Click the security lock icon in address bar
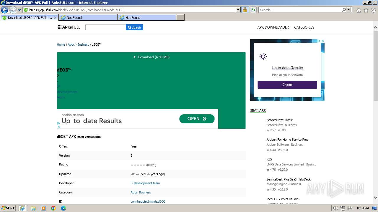Image resolution: width=378 pixels, height=212 pixels. pos(245,10)
